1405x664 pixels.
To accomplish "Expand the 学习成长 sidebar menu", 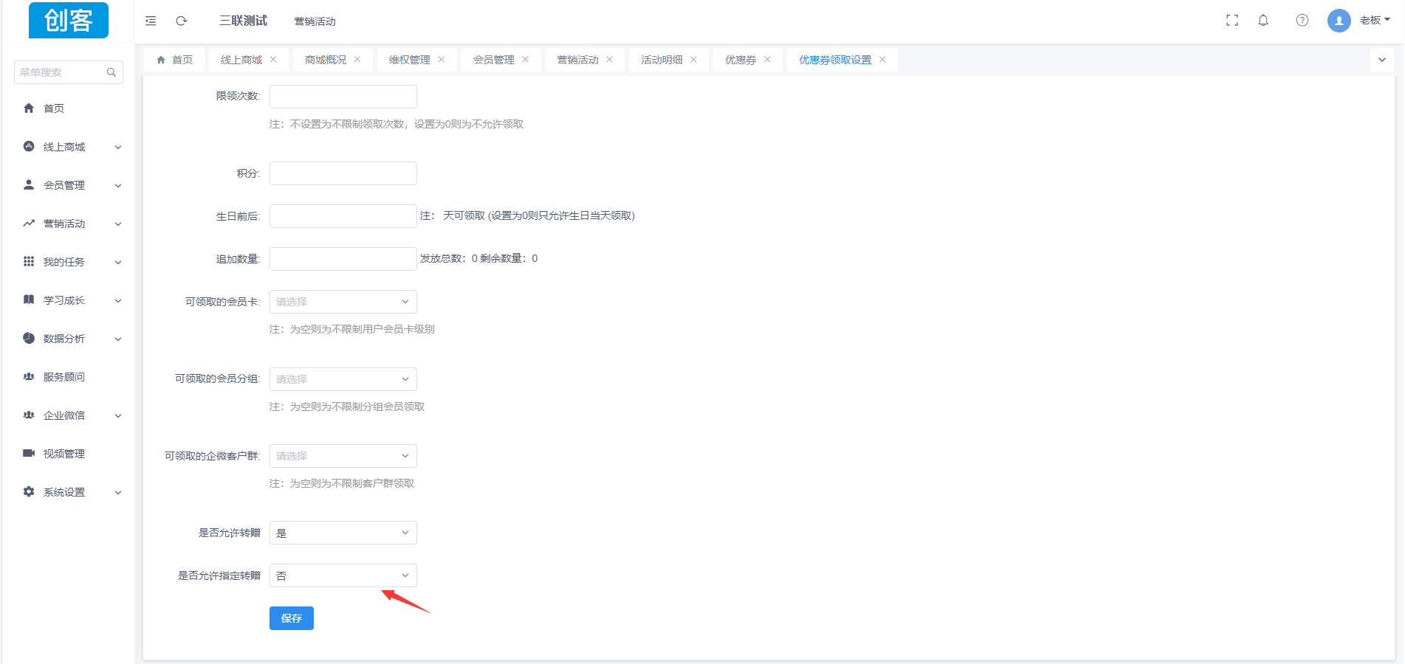I will click(x=118, y=301).
